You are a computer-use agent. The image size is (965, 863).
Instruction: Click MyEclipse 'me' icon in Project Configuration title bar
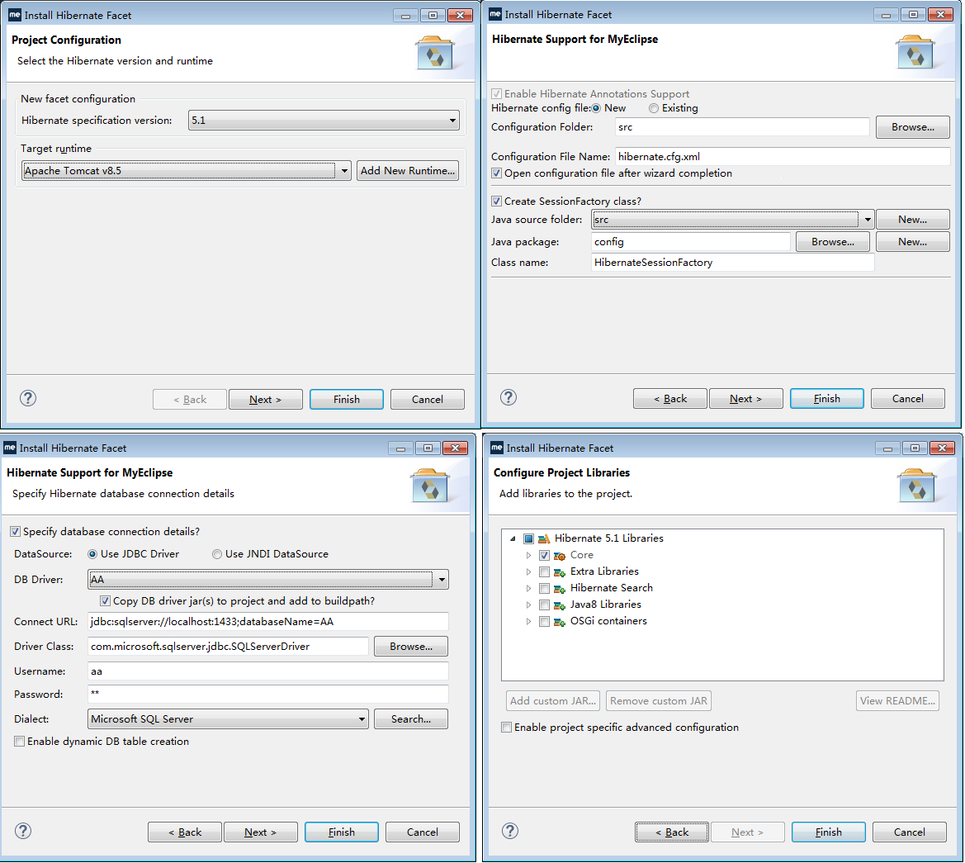(x=15, y=15)
